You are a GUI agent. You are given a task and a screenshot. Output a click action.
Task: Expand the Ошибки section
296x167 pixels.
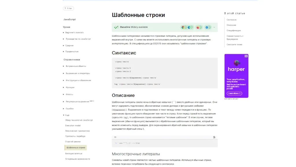click(x=68, y=109)
